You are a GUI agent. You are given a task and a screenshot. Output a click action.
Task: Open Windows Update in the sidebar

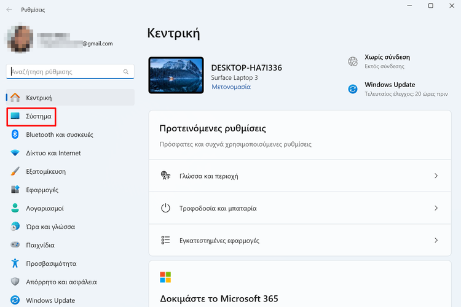coord(70,300)
